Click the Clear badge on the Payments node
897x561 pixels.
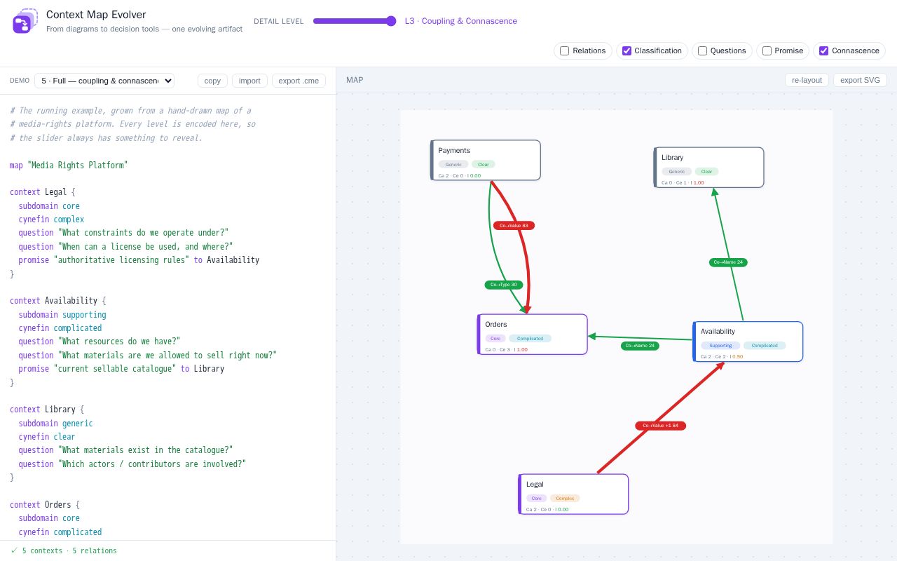click(x=484, y=165)
